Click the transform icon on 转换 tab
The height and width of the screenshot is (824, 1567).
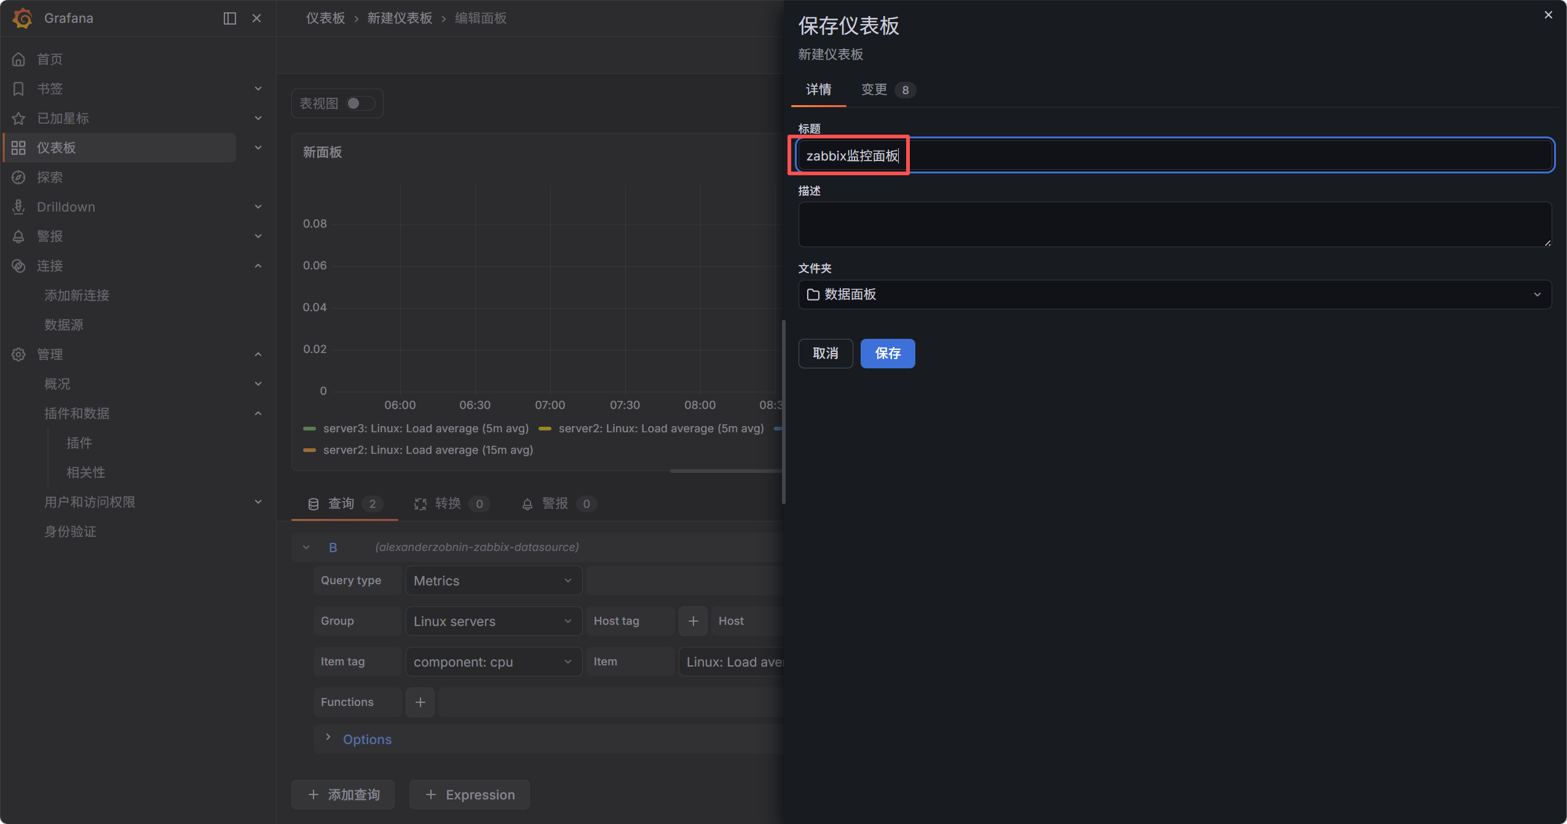pyautogui.click(x=420, y=504)
